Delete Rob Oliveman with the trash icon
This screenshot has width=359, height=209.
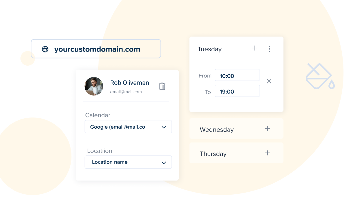(162, 86)
